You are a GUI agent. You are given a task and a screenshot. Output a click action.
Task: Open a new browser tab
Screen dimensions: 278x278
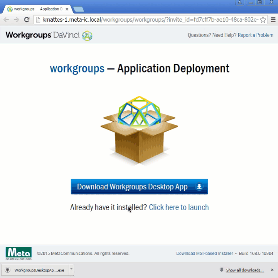[x=78, y=9]
